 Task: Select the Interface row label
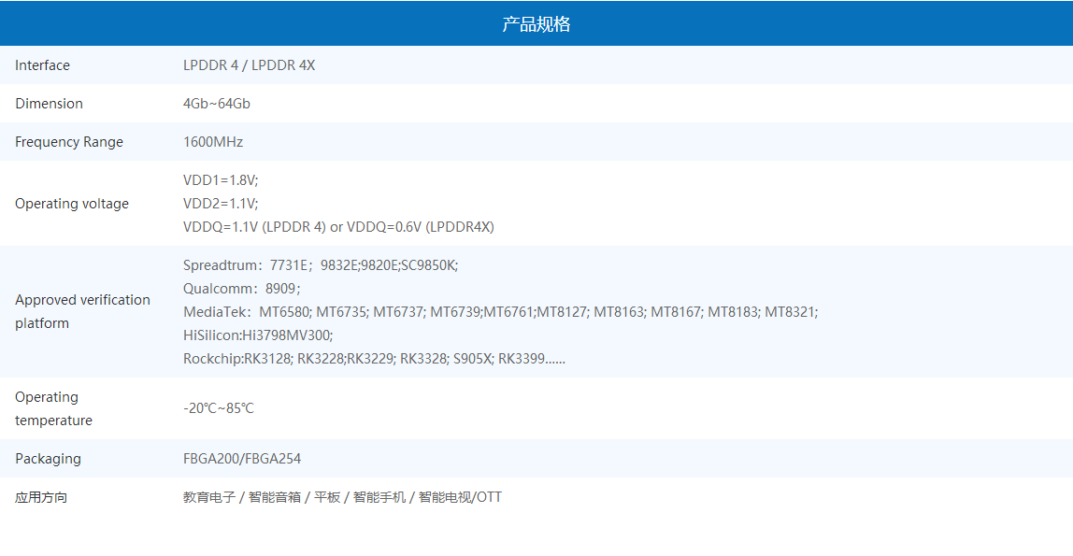[x=42, y=65]
